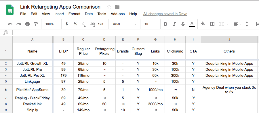Click the Redo arrow
The image size is (259, 113).
coord(19,24)
